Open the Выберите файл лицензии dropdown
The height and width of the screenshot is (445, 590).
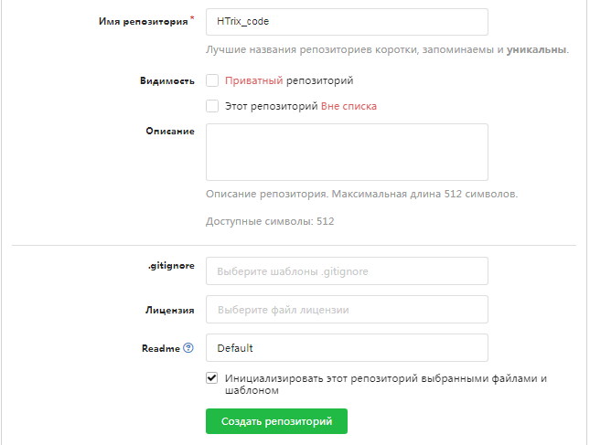pos(347,310)
